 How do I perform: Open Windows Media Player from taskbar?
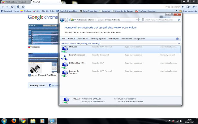[42, 121]
